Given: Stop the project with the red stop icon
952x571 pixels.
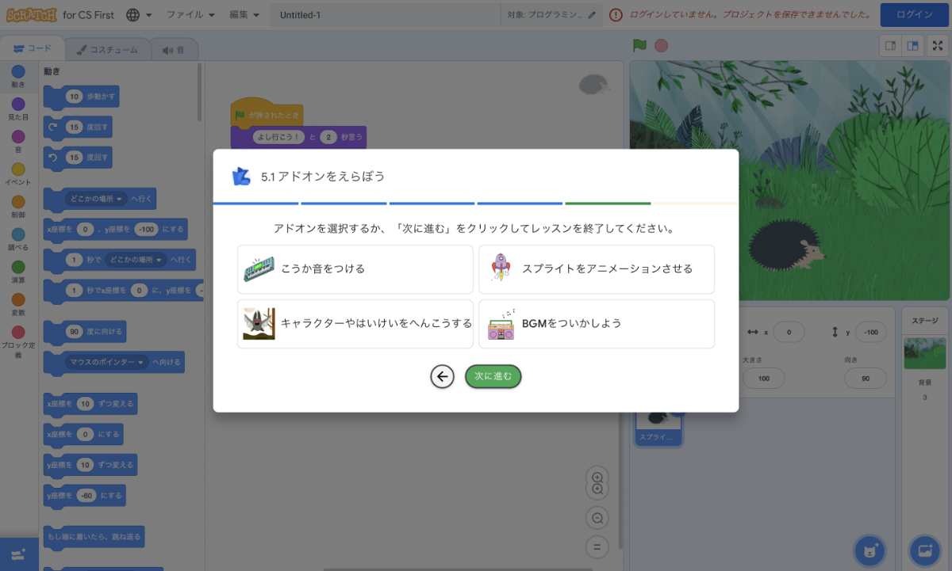Looking at the screenshot, I should pyautogui.click(x=659, y=46).
